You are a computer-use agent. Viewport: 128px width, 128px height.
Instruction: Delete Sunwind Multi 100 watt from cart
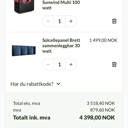tap(114, 21)
